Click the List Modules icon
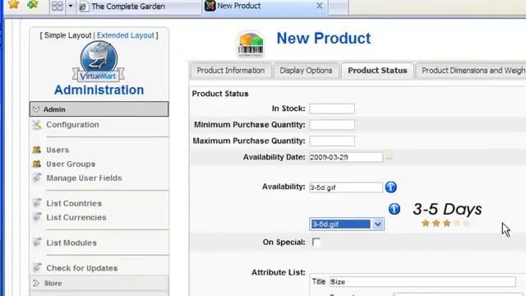Screen dimensions: 526x296 pos(37,242)
